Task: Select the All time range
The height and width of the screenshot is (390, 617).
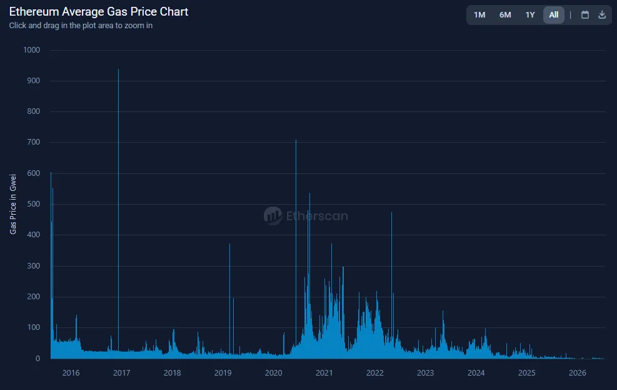Action: click(x=554, y=15)
